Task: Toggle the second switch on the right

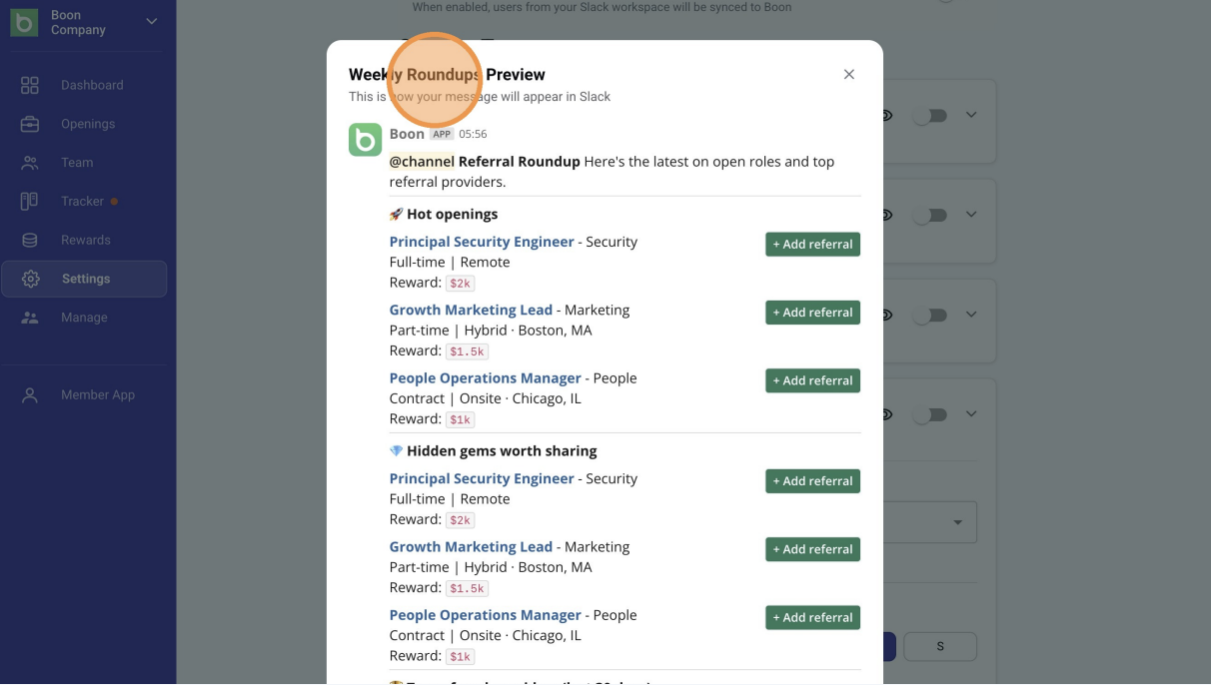Action: coord(930,216)
